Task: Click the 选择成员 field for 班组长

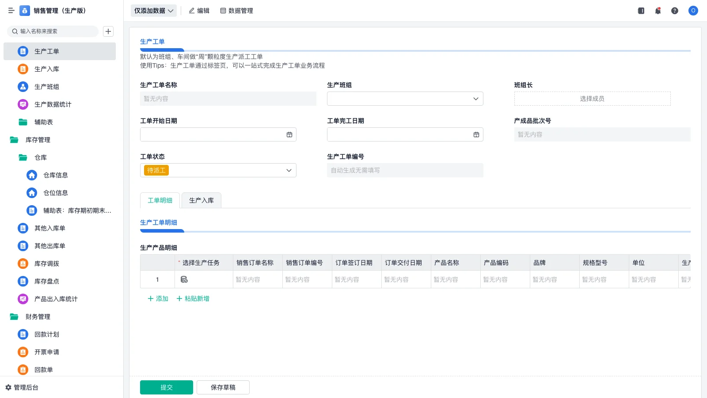Action: pos(592,99)
